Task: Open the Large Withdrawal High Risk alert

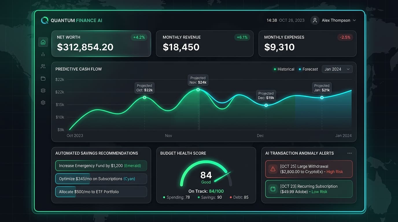Action: tap(309, 169)
